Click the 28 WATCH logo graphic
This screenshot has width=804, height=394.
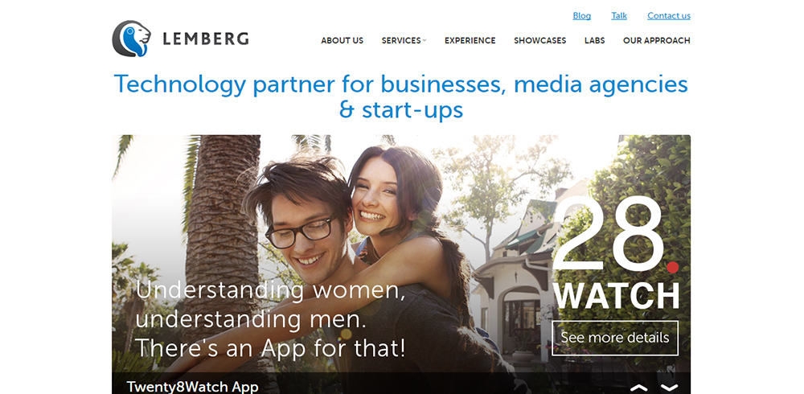(615, 253)
